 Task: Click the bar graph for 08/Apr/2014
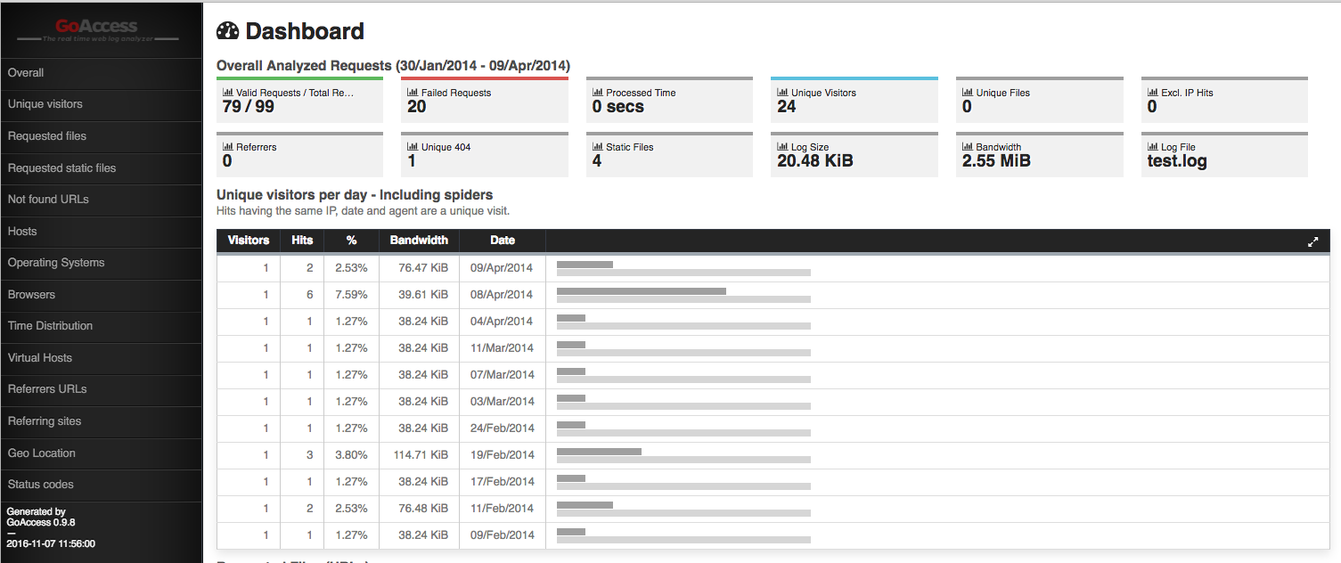pos(683,295)
